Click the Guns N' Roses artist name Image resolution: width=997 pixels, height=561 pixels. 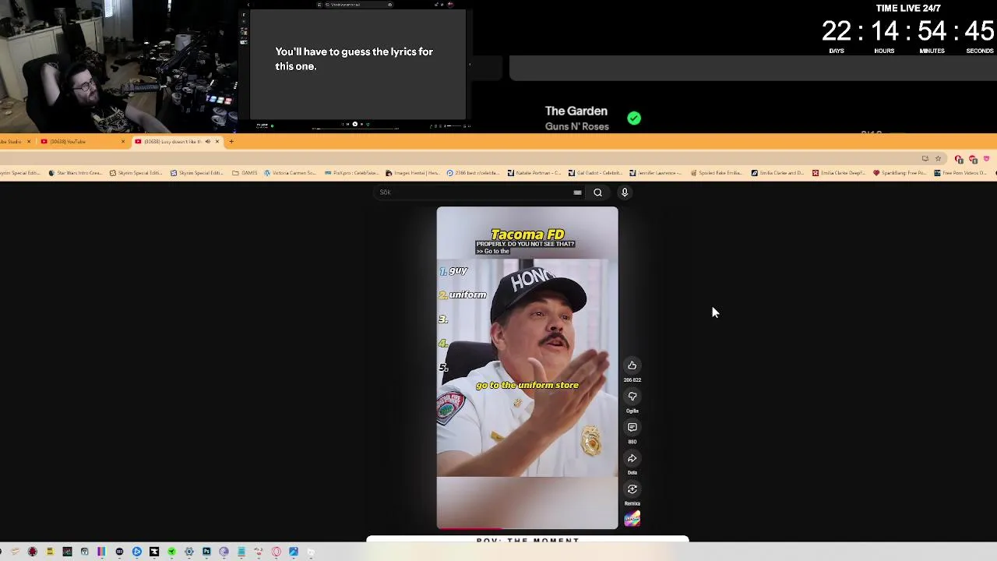pyautogui.click(x=577, y=126)
